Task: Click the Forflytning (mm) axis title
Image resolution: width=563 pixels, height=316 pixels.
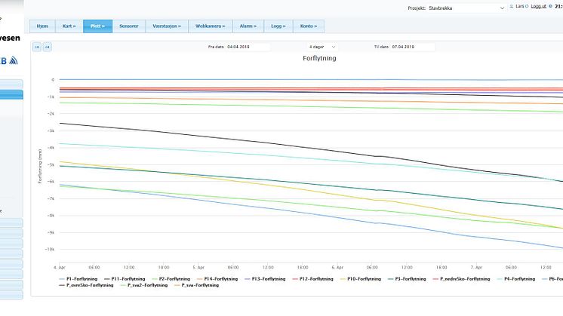Action: [40, 167]
